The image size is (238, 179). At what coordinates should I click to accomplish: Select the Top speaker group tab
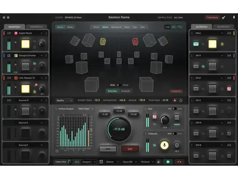coord(135,27)
